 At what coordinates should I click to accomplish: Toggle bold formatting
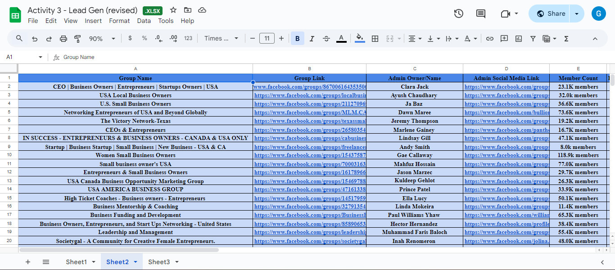[297, 39]
